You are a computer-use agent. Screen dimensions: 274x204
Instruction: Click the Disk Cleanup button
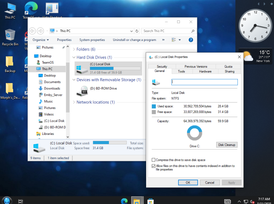227,145
